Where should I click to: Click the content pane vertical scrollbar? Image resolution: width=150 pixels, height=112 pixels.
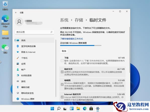click(130, 50)
